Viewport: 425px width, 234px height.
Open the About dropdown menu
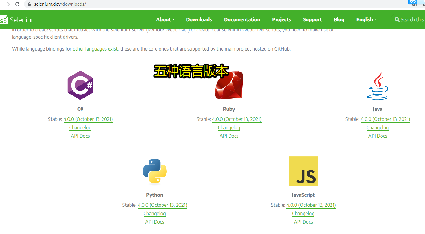point(163,19)
